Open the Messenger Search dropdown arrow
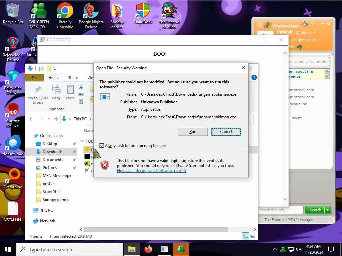The height and width of the screenshot is (256, 342). point(327,210)
